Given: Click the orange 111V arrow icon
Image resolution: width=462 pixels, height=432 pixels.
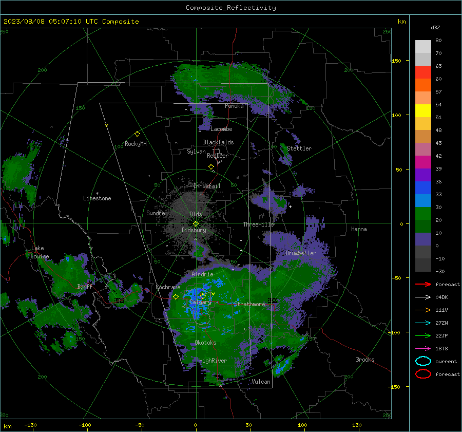Looking at the screenshot, I should (423, 310).
